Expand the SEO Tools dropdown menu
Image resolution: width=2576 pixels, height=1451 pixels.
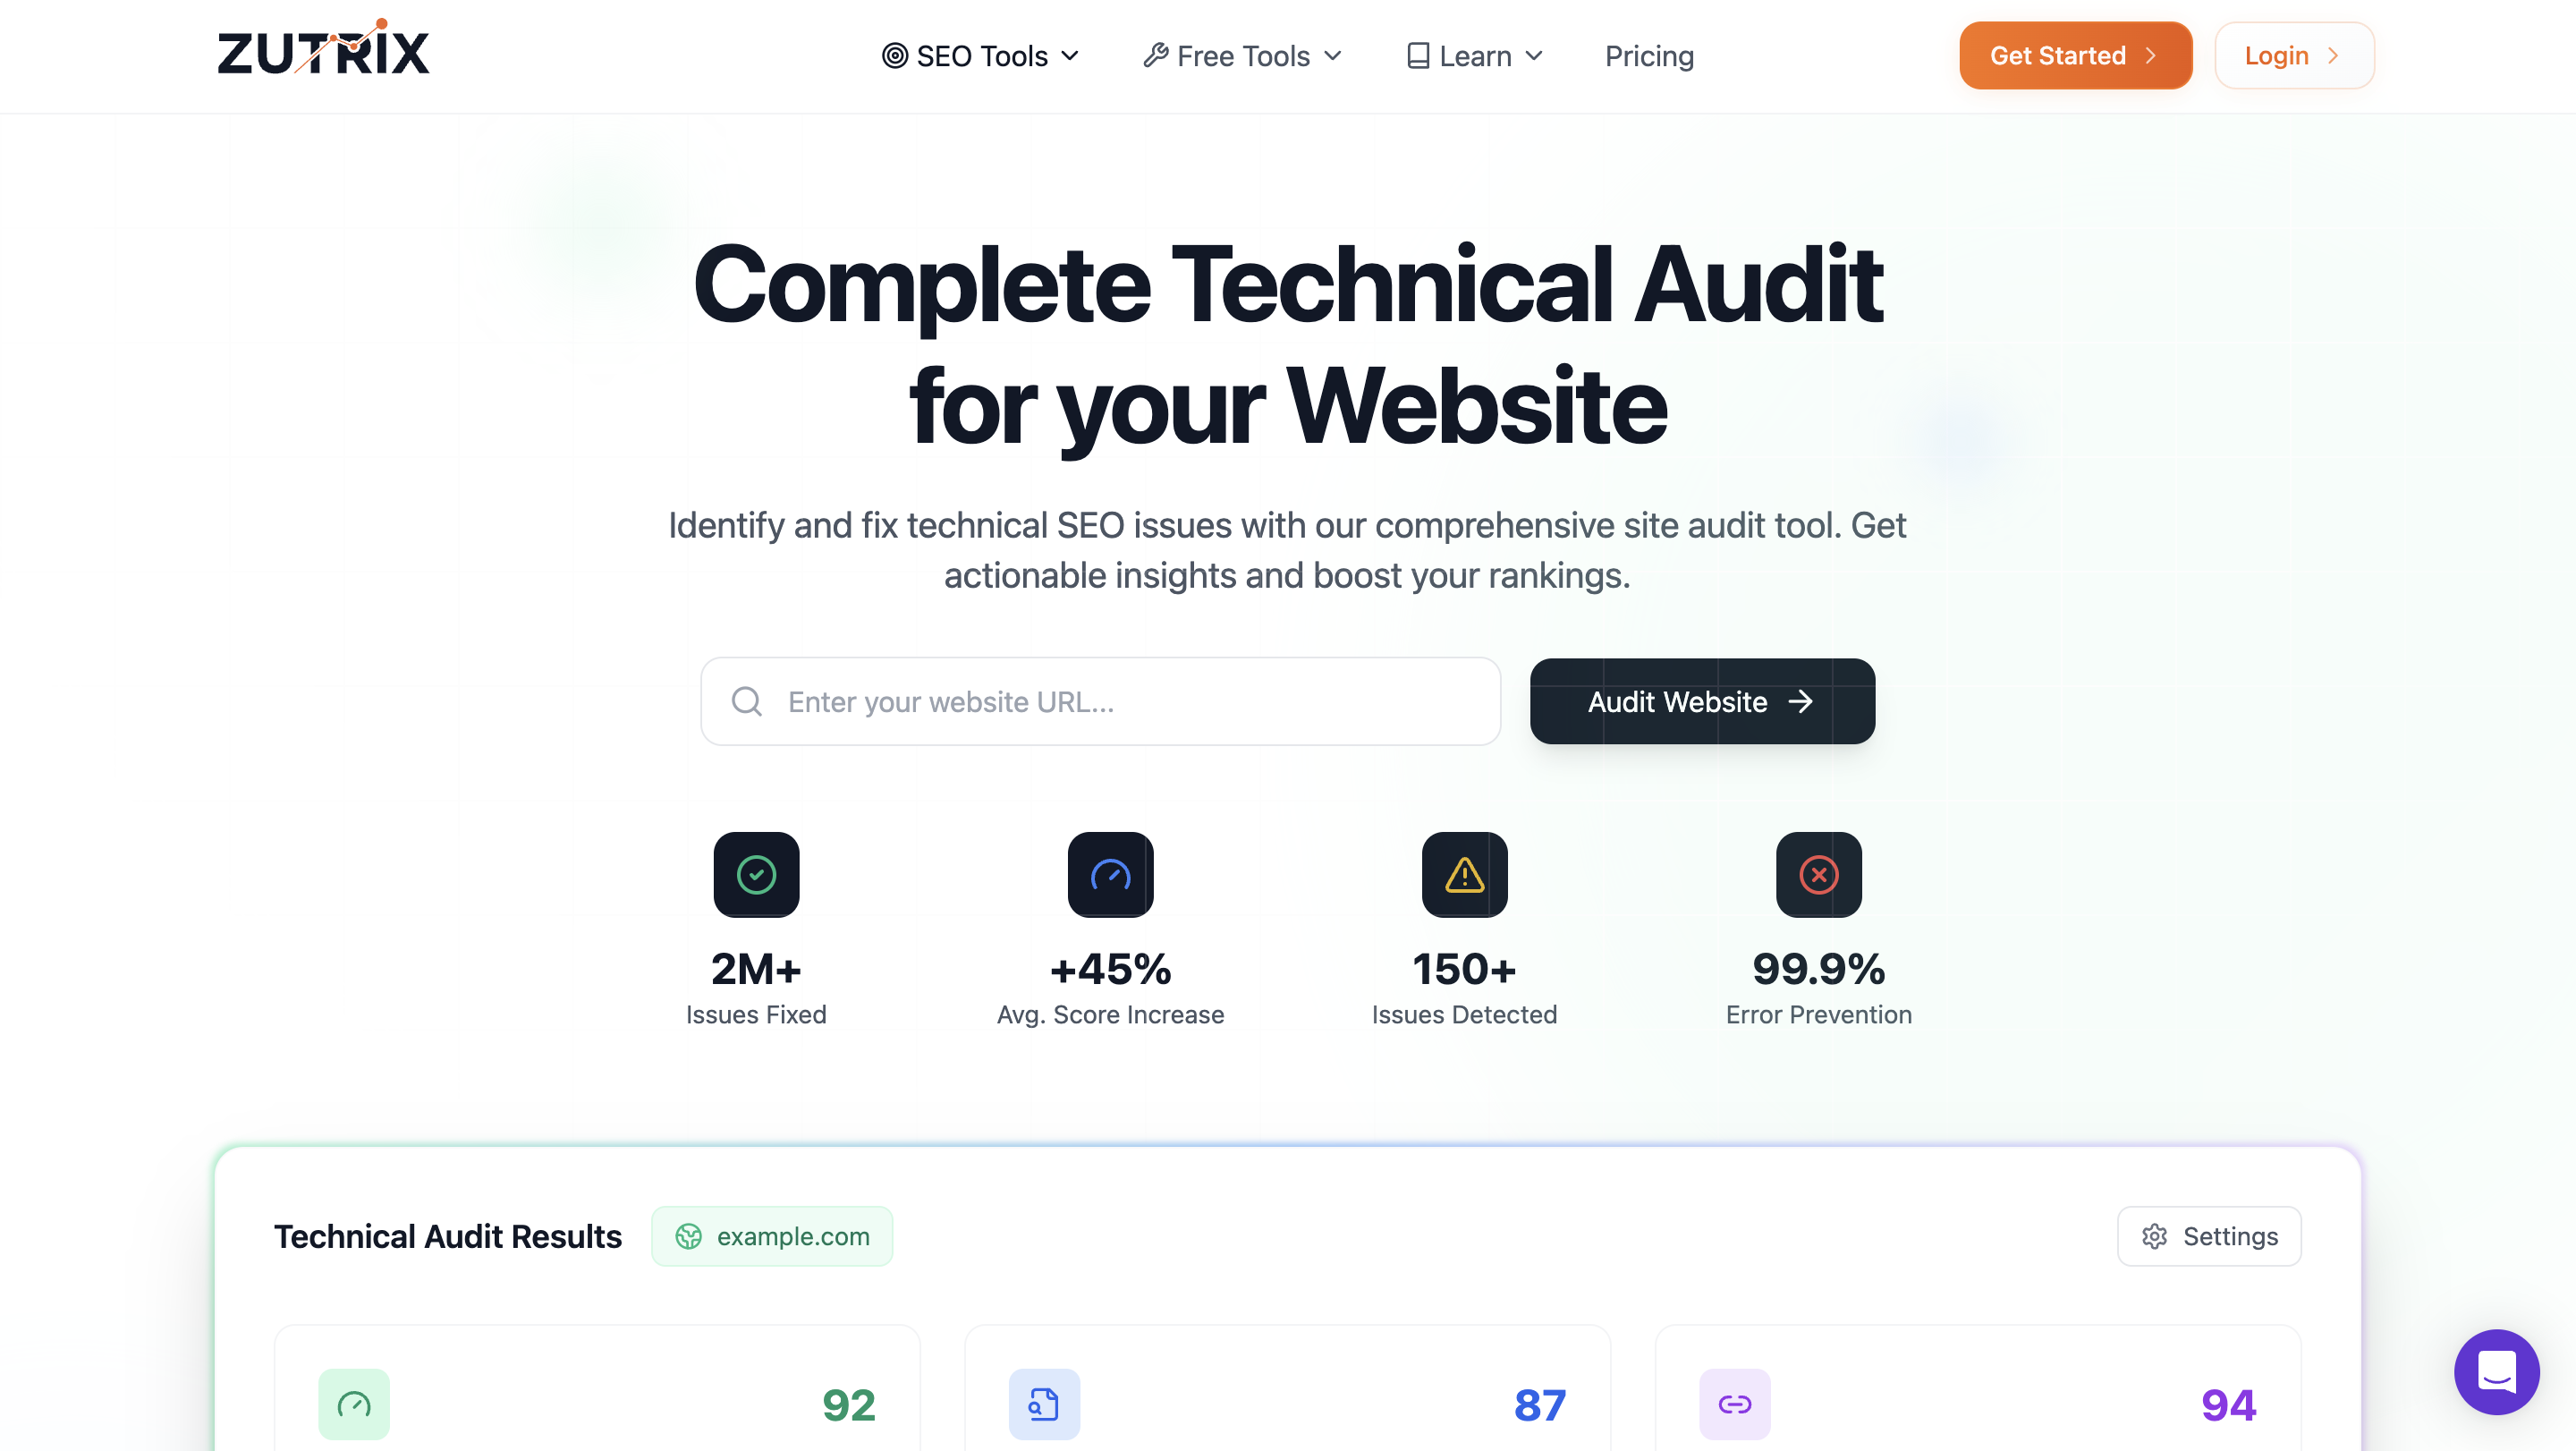982,55
